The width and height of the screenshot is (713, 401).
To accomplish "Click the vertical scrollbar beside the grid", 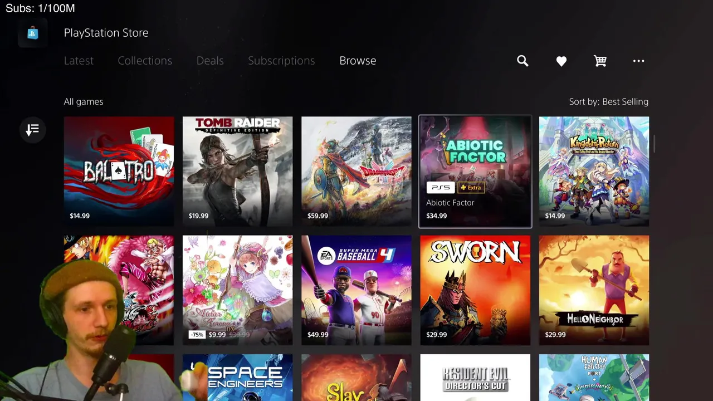I will pos(655,144).
